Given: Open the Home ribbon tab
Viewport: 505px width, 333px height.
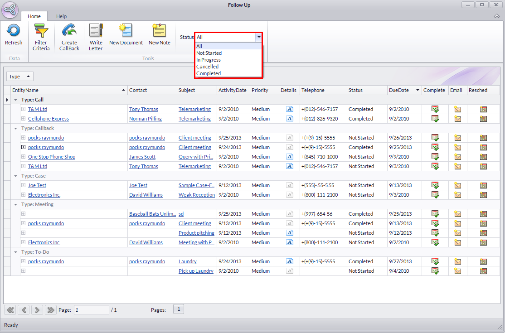Looking at the screenshot, I should 34,16.
